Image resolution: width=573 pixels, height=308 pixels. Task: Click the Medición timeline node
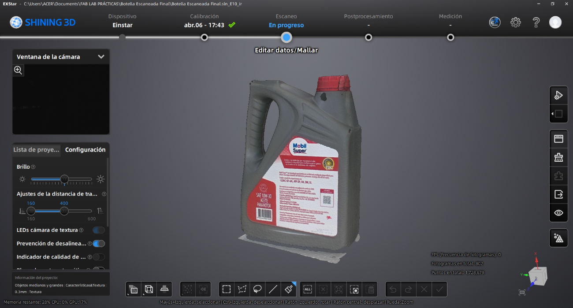click(x=450, y=37)
